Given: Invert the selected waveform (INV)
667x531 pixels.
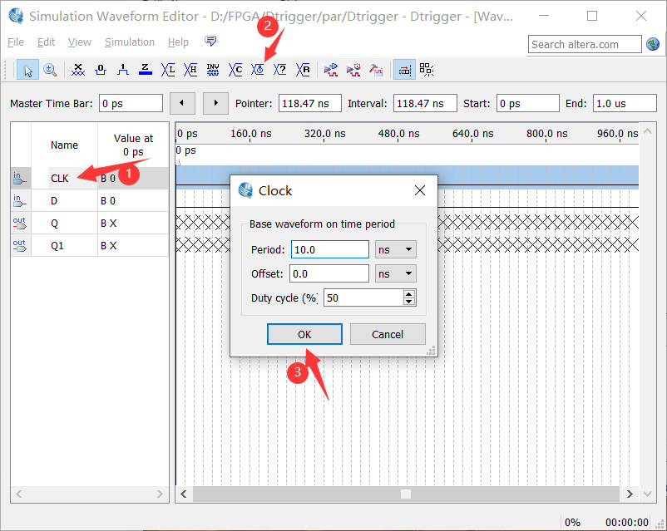Looking at the screenshot, I should pyautogui.click(x=213, y=70).
